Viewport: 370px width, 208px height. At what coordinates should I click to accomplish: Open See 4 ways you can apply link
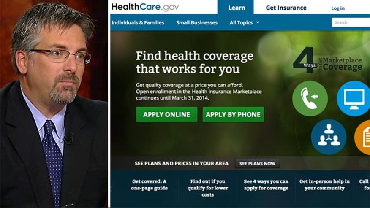click(266, 185)
